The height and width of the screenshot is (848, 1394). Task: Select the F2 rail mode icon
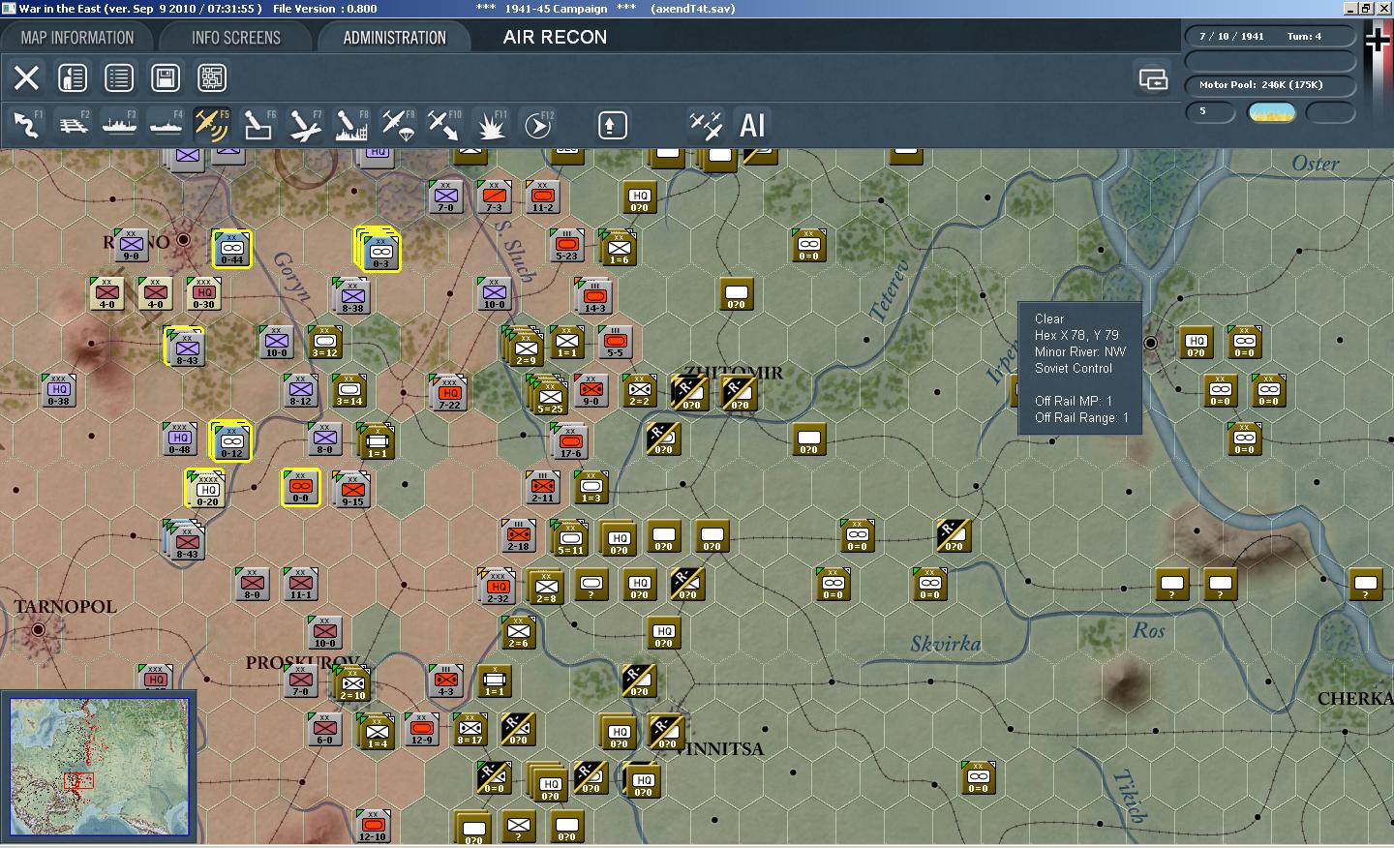(x=73, y=125)
